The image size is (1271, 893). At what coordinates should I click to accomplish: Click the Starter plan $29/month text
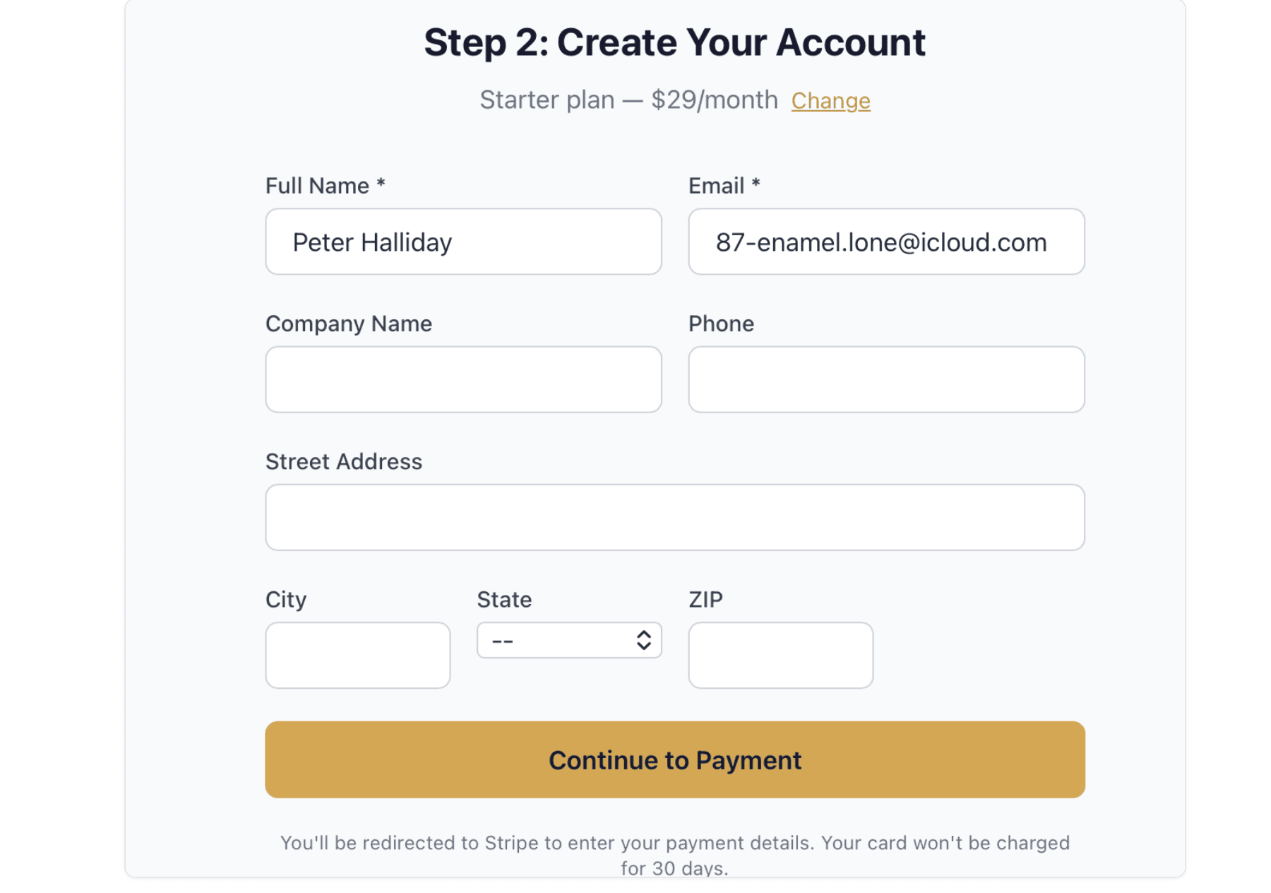628,100
